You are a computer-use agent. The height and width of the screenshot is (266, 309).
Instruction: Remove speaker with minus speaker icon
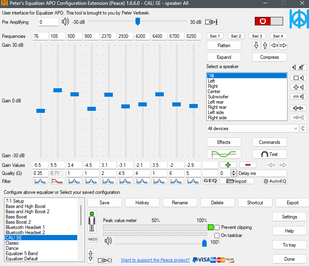tap(298, 96)
